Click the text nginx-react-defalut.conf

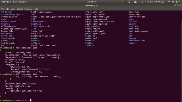coord(100,22)
